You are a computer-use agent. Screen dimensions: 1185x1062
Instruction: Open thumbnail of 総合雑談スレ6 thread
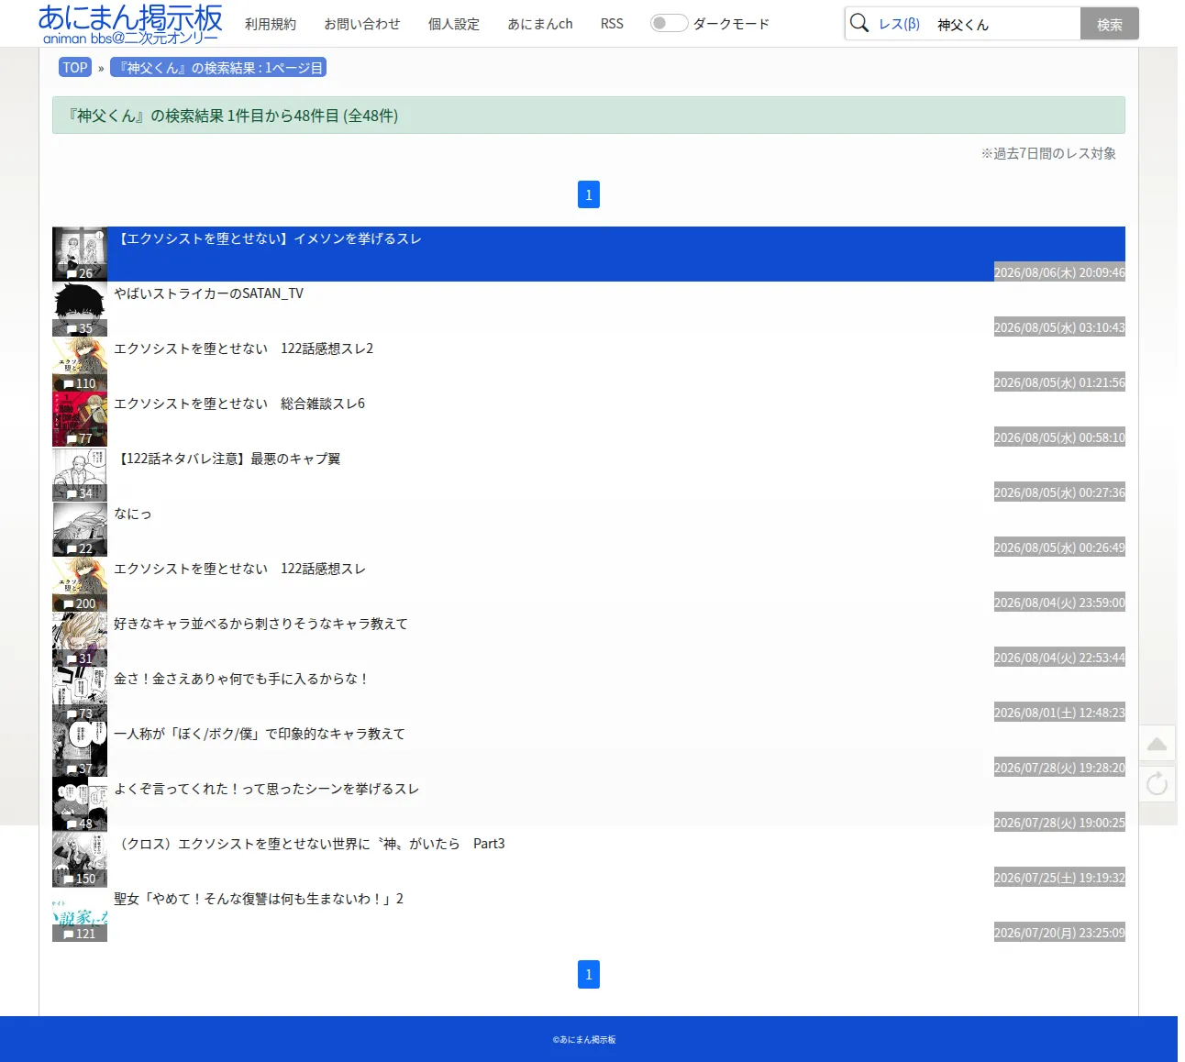click(x=80, y=419)
